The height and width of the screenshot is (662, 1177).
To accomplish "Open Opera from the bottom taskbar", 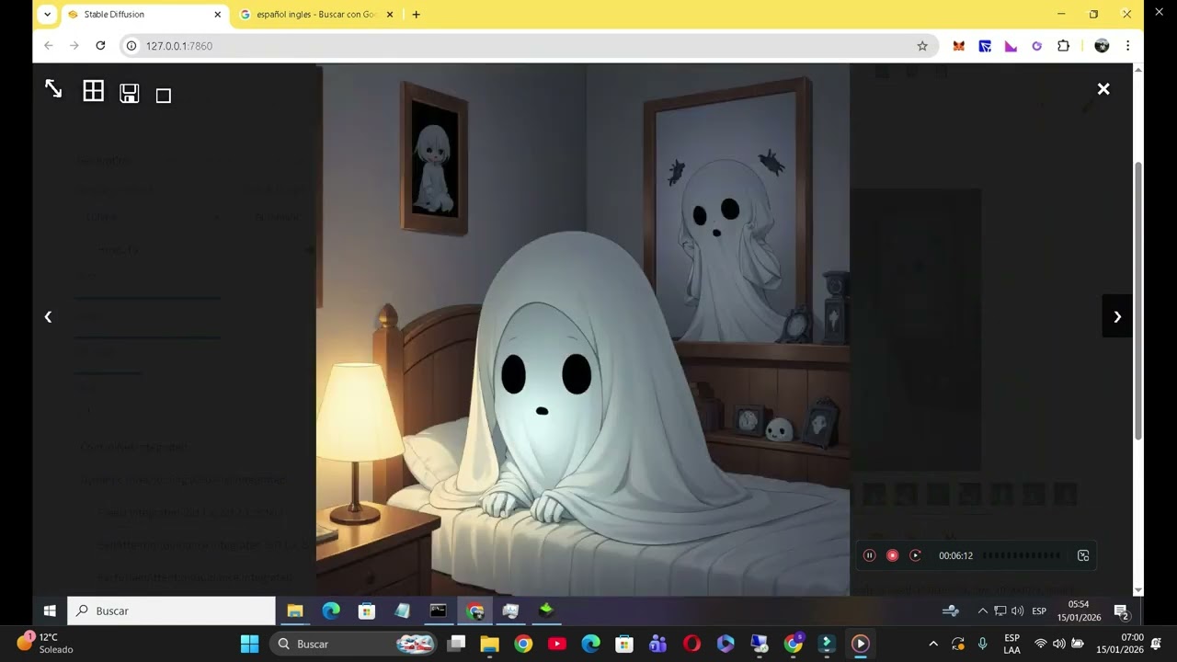I will [691, 644].
